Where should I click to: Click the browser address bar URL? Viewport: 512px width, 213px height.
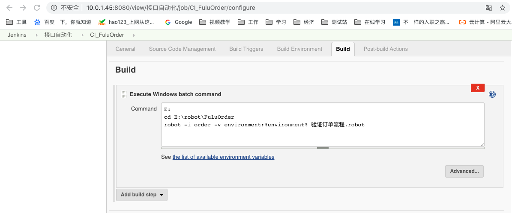tap(171, 8)
